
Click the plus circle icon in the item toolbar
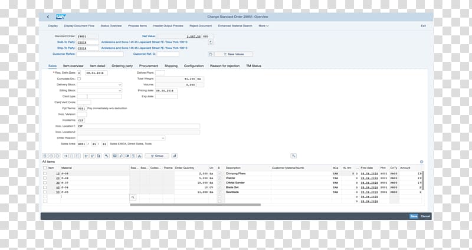51,156
